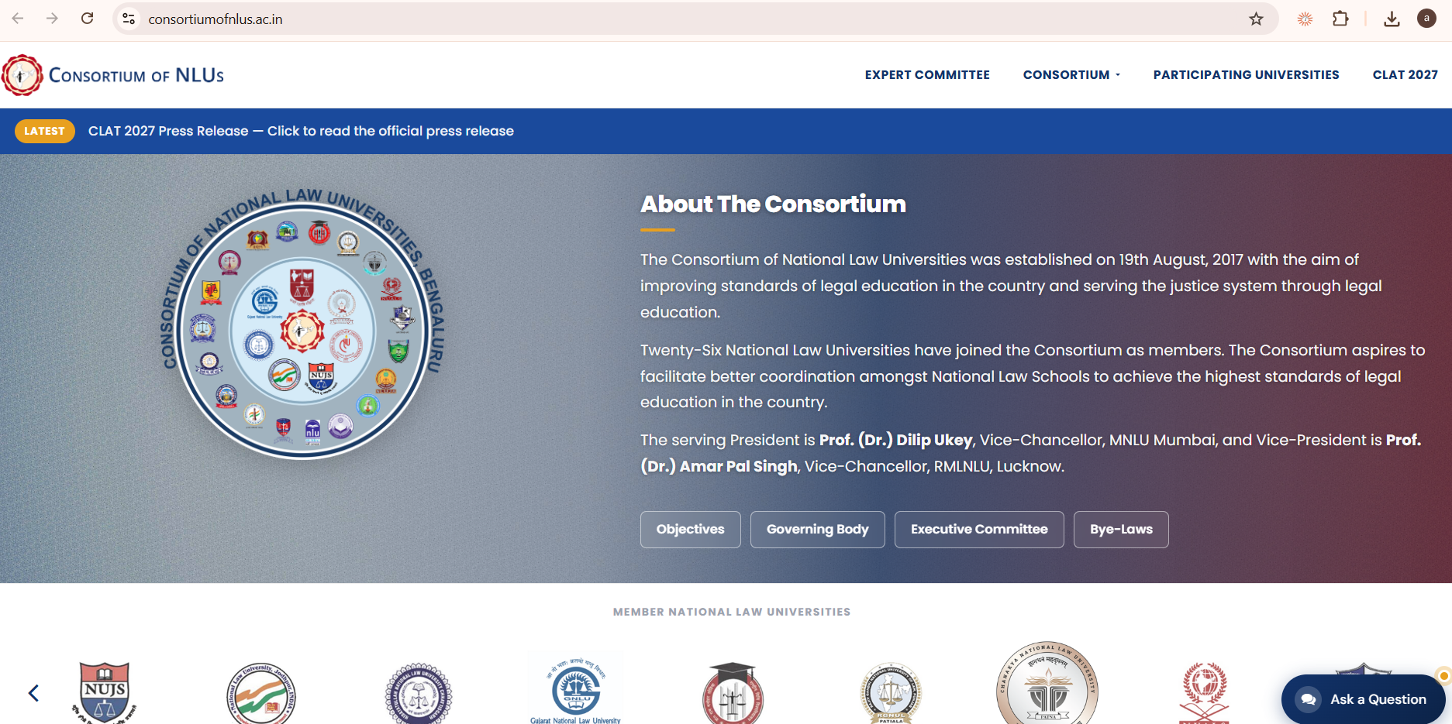Go forward with the browser arrow

coord(52,19)
